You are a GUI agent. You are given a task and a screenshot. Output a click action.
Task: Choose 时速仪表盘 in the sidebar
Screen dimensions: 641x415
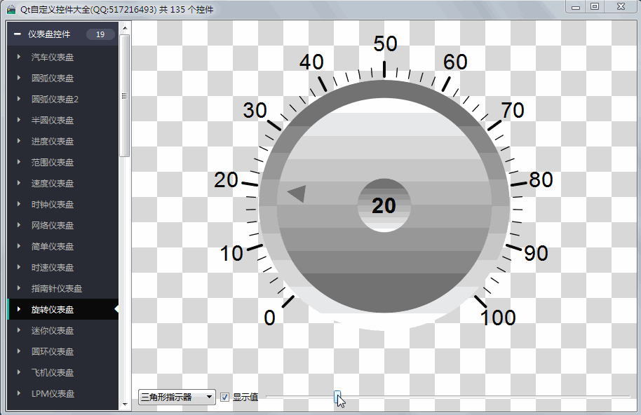pos(63,267)
